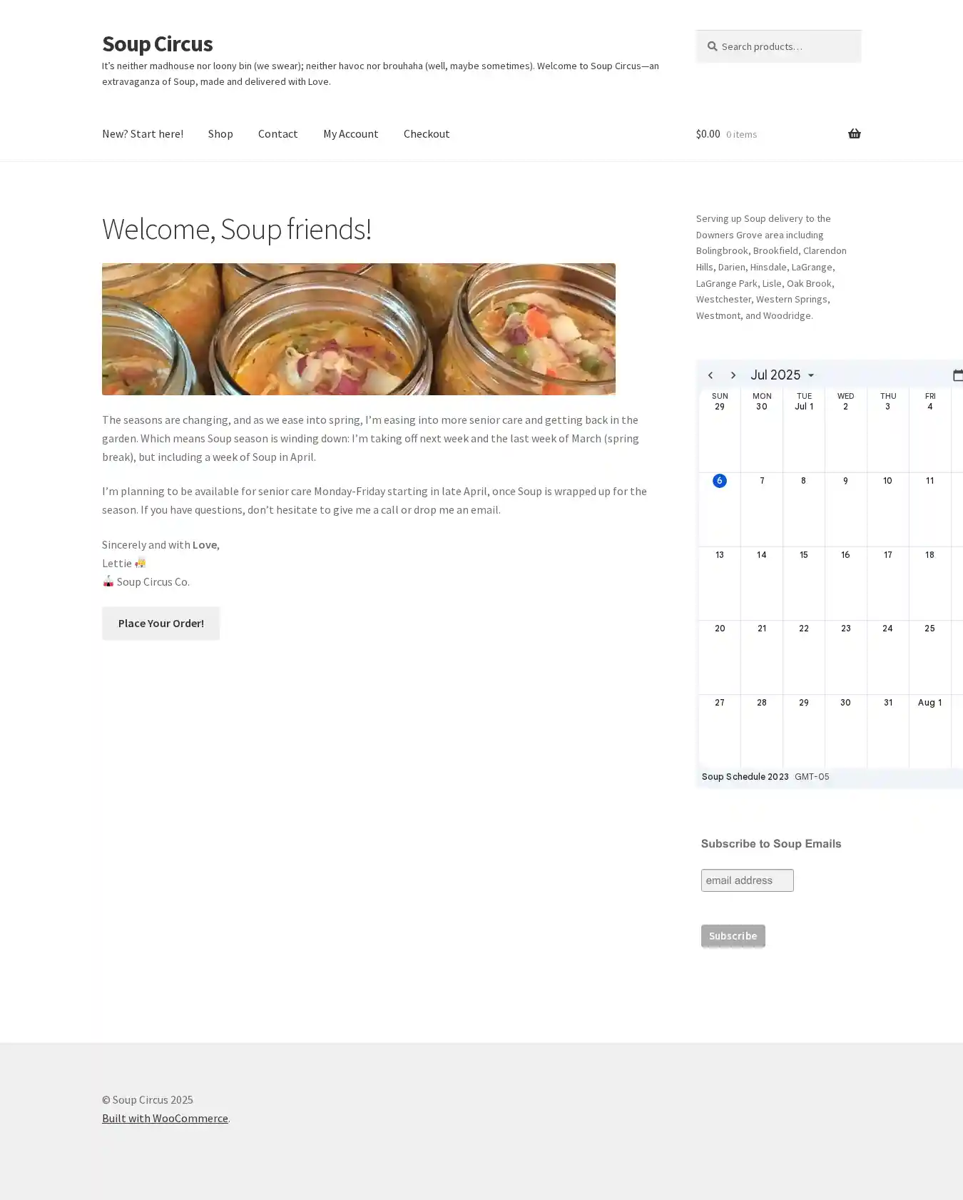Follow the Built with WooCommerce link

coord(165,1118)
